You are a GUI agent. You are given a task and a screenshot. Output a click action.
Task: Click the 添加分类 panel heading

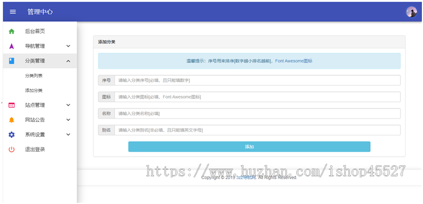coord(107,42)
